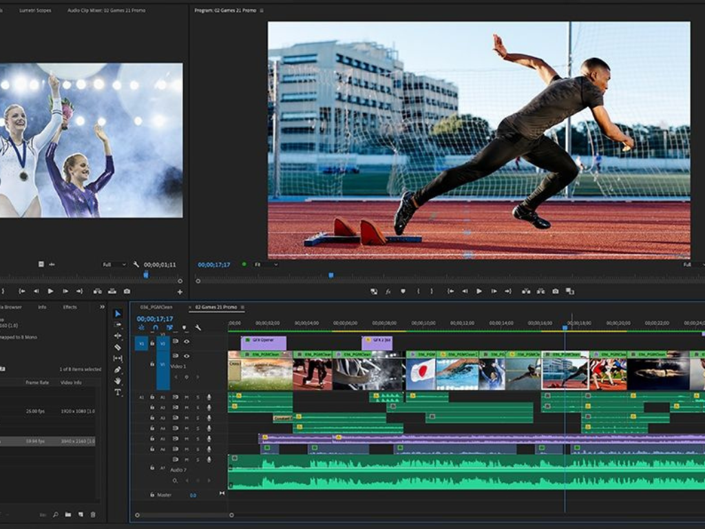Enable Snap in timeline using magnet icon

(x=156, y=328)
